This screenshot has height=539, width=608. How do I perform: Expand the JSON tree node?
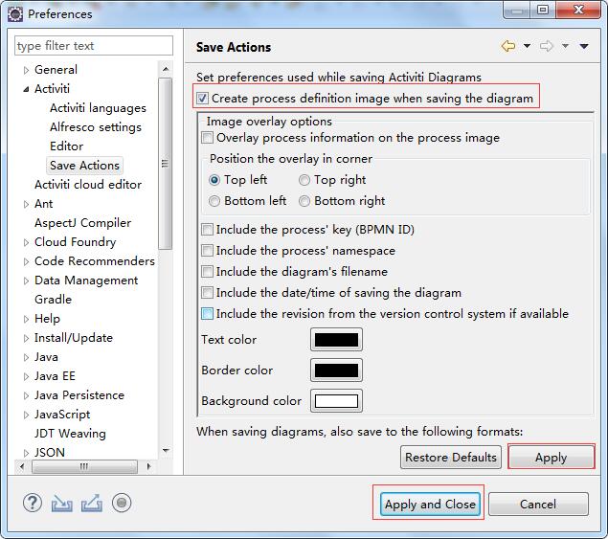[26, 453]
